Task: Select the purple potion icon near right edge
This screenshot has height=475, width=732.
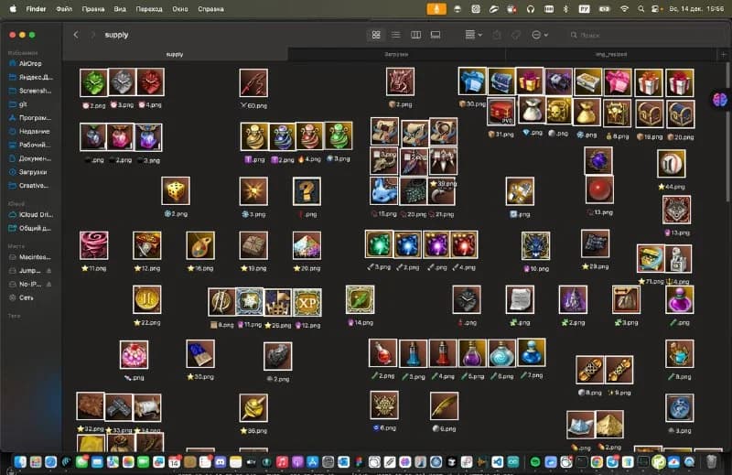Action: point(680,299)
